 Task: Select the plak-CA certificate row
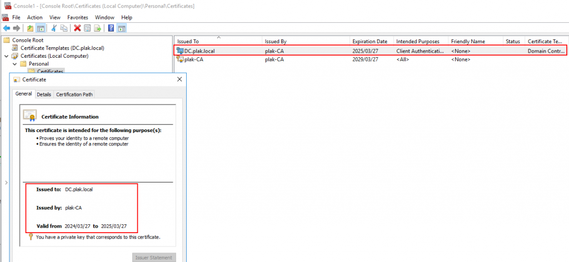coord(193,59)
